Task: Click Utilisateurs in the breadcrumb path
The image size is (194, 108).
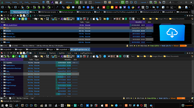Action: point(42,53)
